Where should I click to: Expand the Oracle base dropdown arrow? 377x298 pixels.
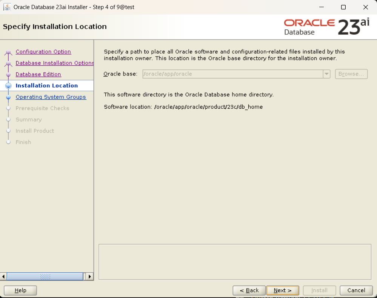pyautogui.click(x=326, y=74)
